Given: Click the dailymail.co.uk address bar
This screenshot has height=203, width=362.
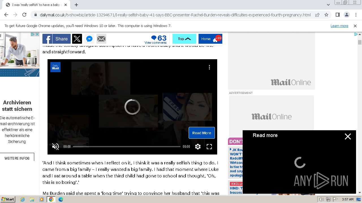Looking at the screenshot, I should tap(175, 15).
